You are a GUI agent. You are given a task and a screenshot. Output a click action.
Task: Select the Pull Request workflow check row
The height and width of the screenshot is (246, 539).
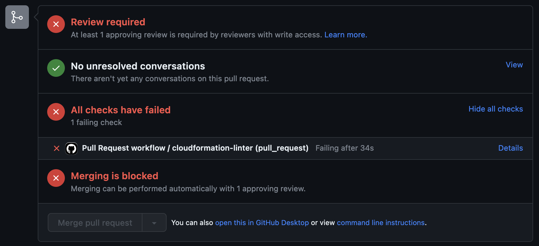click(x=195, y=148)
